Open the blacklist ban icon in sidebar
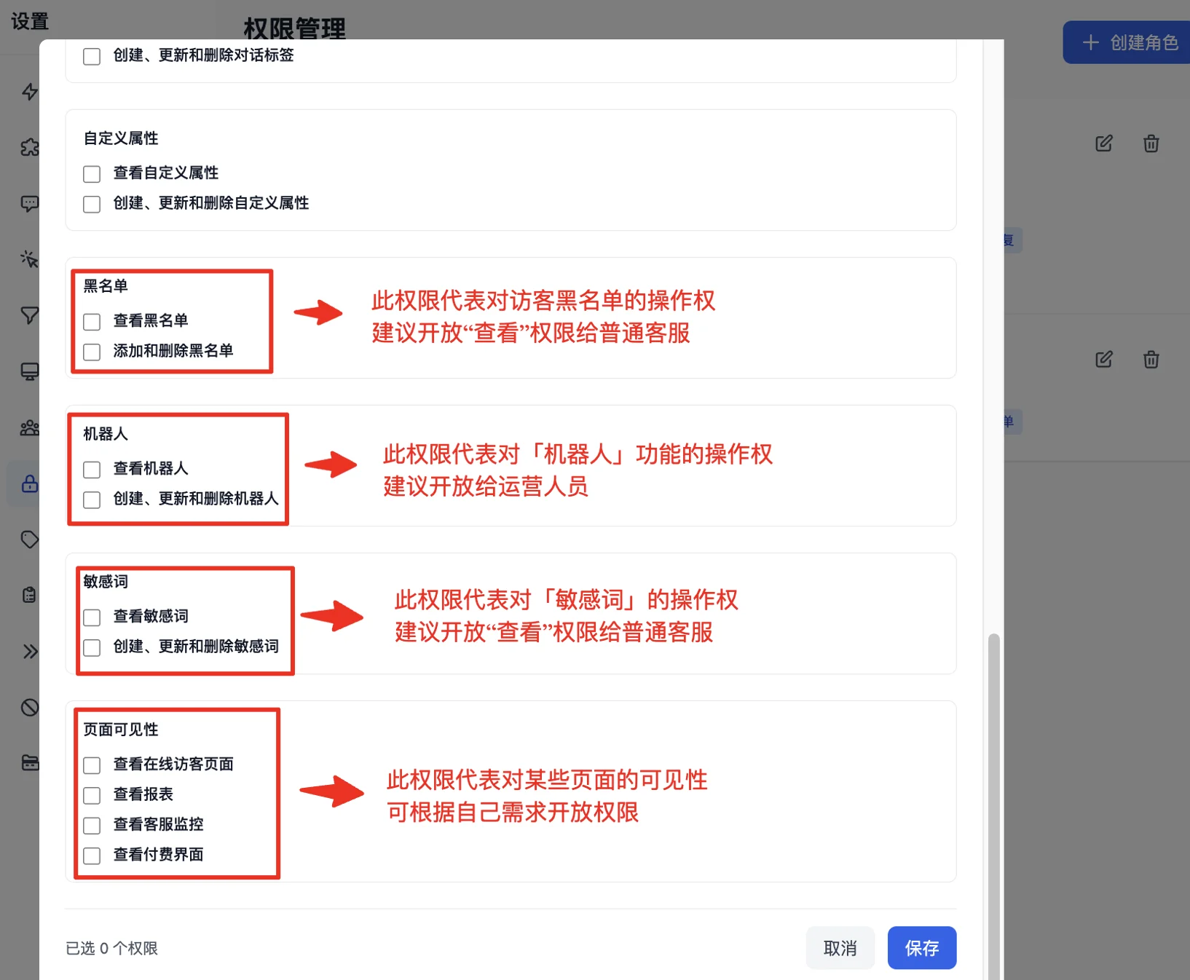Image resolution: width=1190 pixels, height=980 pixels. pos(29,707)
